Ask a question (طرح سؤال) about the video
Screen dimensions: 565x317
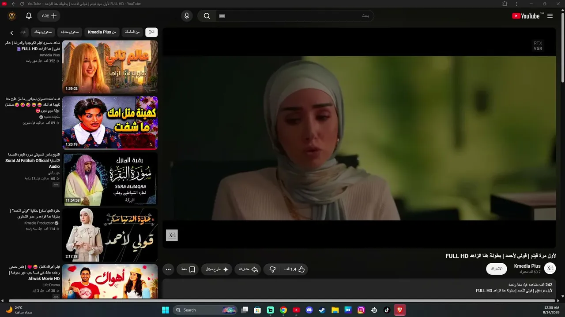[x=217, y=269]
